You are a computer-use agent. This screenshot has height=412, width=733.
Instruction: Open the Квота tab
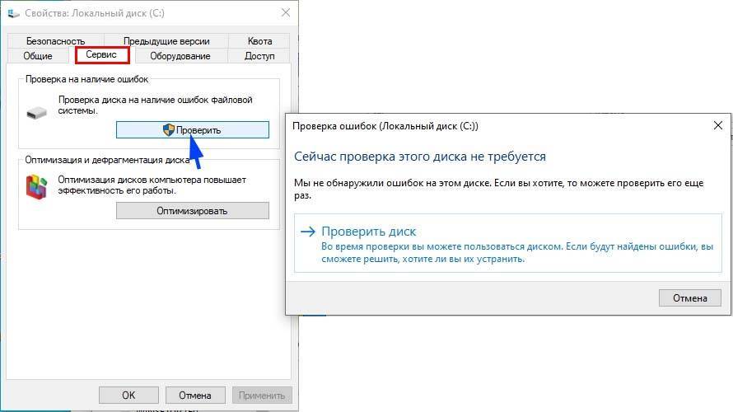click(259, 40)
